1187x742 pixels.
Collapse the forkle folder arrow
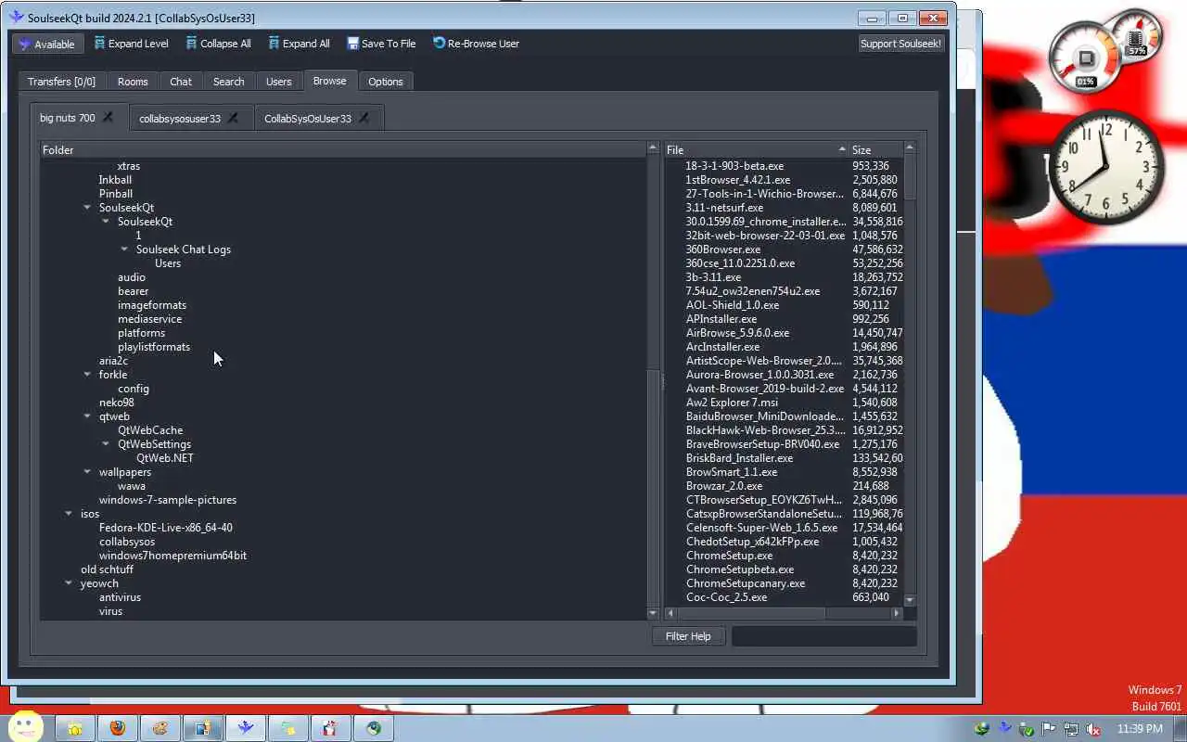pyautogui.click(x=87, y=375)
